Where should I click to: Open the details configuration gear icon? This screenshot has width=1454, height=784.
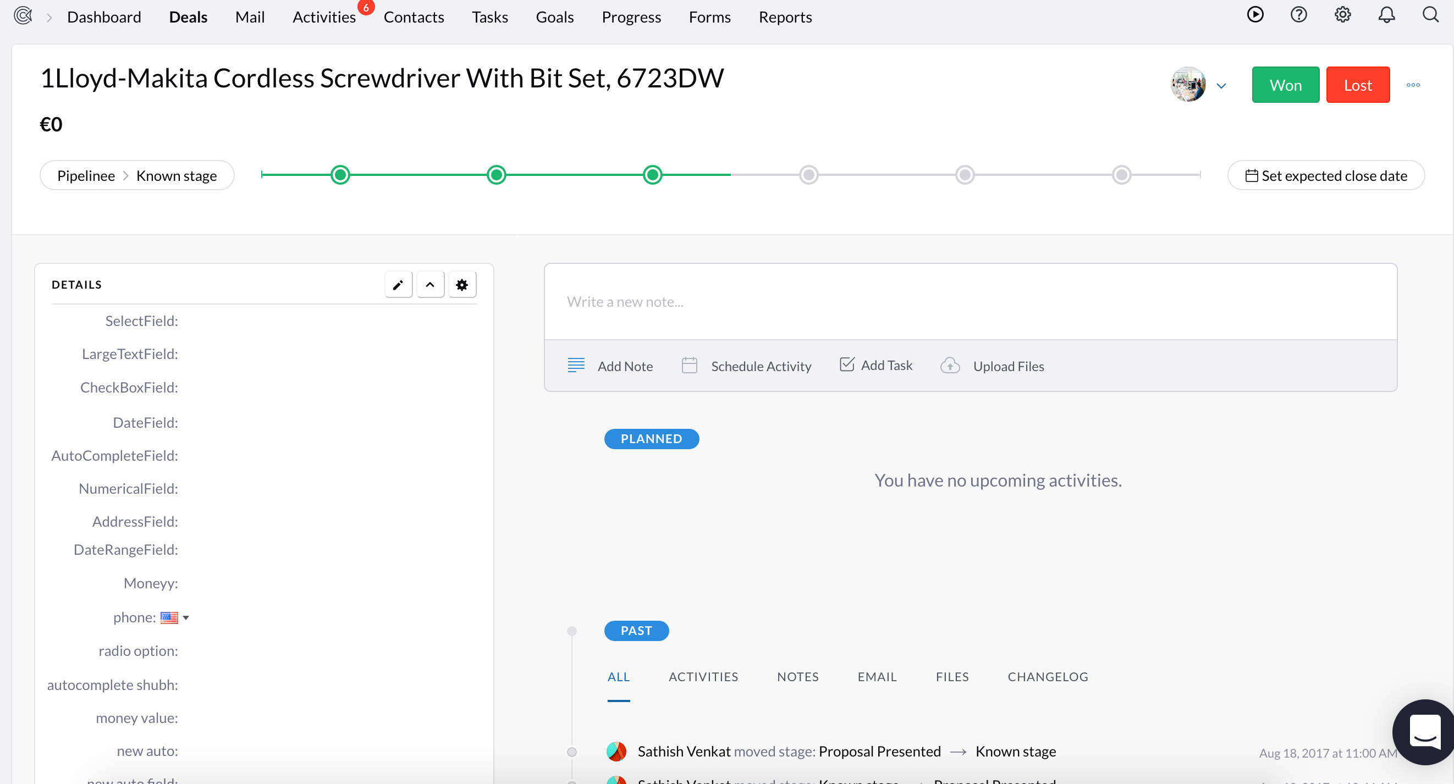pyautogui.click(x=462, y=284)
